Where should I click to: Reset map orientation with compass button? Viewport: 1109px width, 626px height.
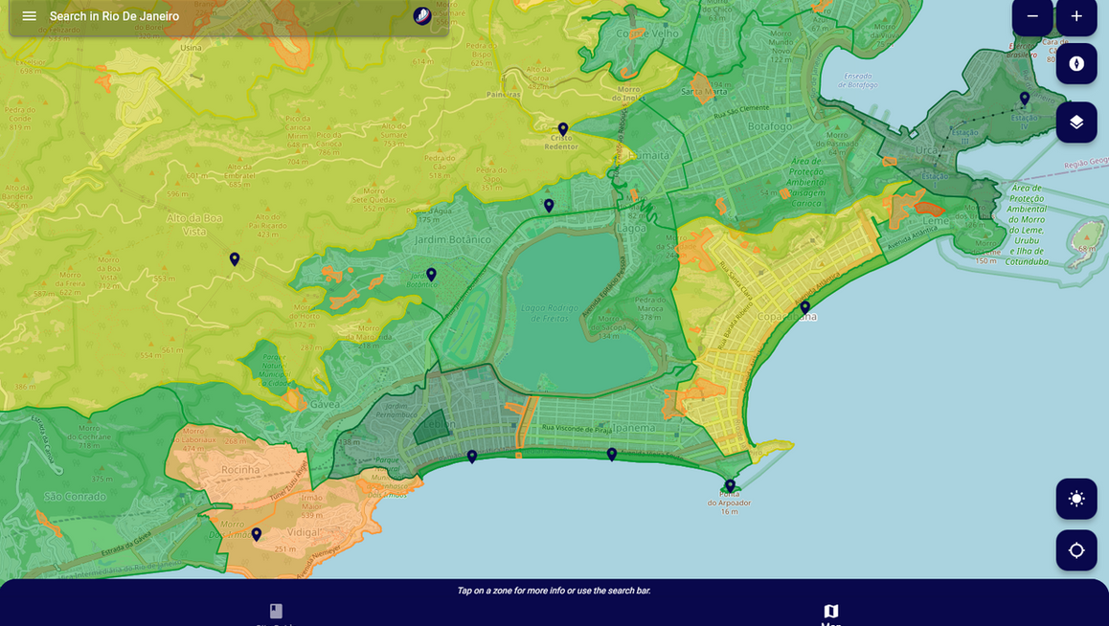[x=1076, y=63]
